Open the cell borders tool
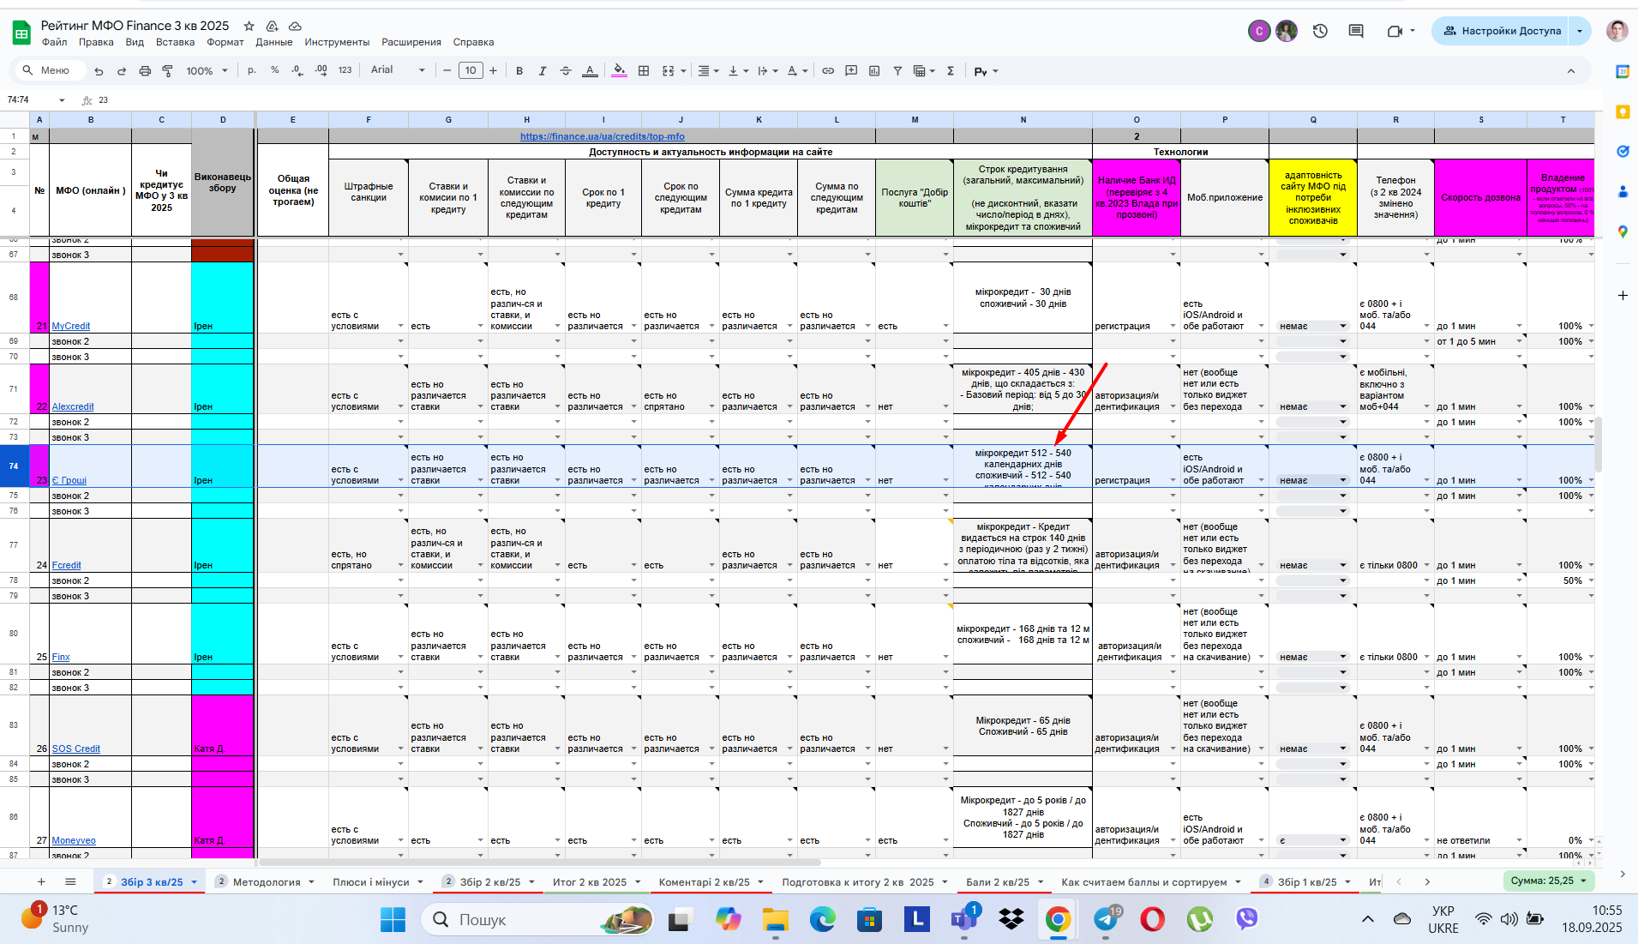 [644, 71]
